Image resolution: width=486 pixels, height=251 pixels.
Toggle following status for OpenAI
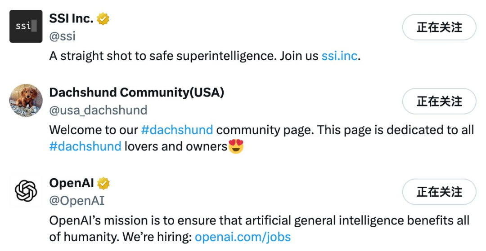point(439,192)
